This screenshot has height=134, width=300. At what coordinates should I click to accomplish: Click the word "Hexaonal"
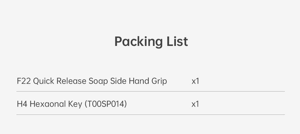[x=48, y=104]
